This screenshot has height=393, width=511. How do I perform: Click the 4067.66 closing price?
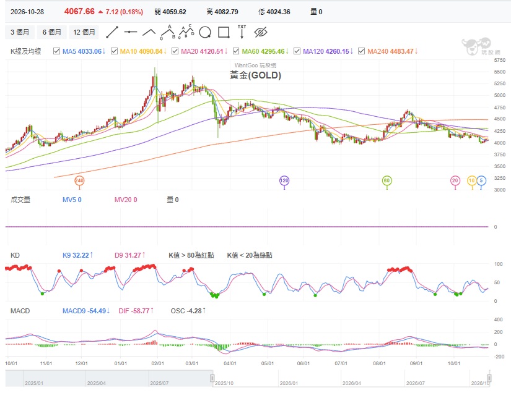[x=79, y=11]
